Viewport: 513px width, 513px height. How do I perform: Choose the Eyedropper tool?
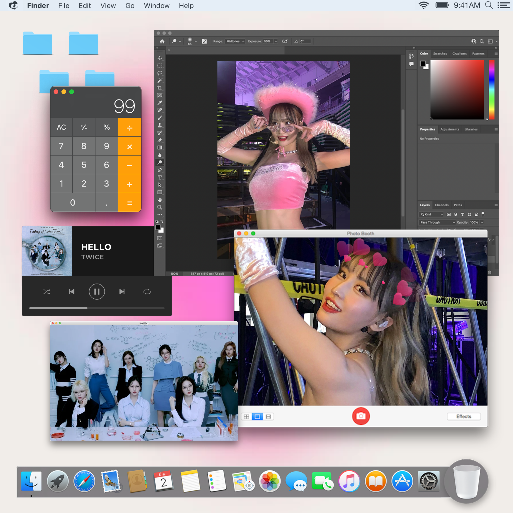coord(160,103)
